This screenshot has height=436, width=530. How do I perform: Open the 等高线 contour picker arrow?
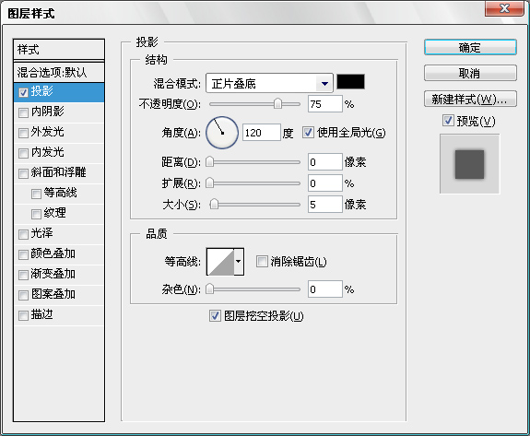coord(239,262)
